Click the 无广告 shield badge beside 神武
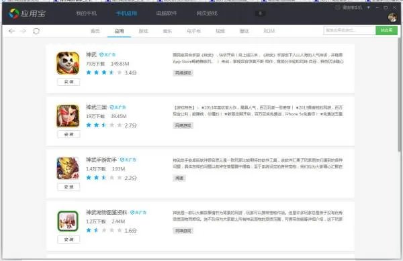403x261 pixels. pyautogui.click(x=107, y=54)
